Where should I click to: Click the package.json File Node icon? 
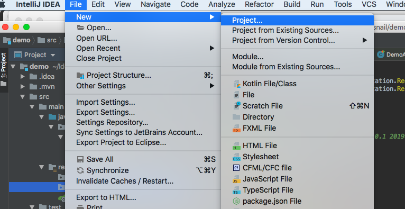pyautogui.click(x=236, y=201)
